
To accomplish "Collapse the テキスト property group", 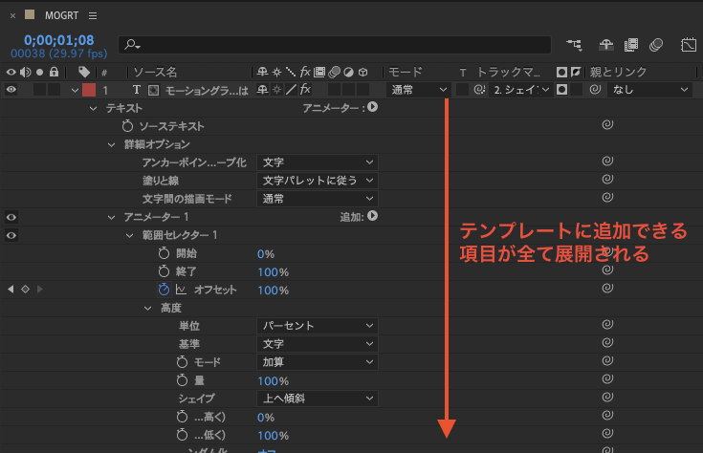I will click(94, 108).
